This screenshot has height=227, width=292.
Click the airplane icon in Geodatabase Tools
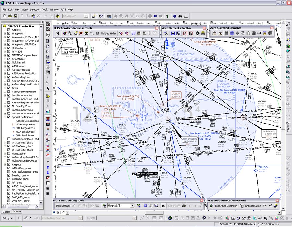[x=57, y=33]
